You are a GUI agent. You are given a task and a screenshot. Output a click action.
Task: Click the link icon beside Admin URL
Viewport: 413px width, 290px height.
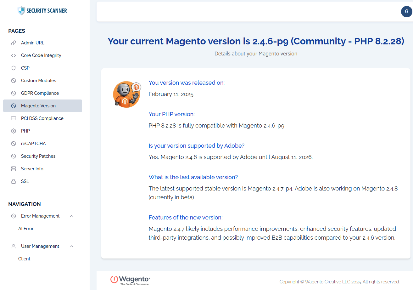pos(14,43)
